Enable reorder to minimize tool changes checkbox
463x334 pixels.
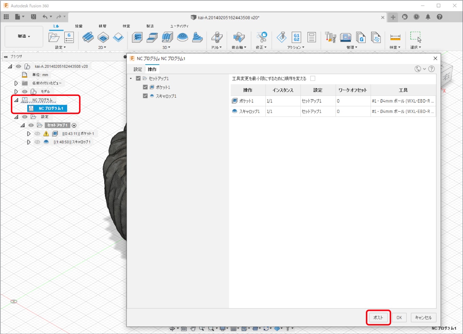click(x=313, y=79)
